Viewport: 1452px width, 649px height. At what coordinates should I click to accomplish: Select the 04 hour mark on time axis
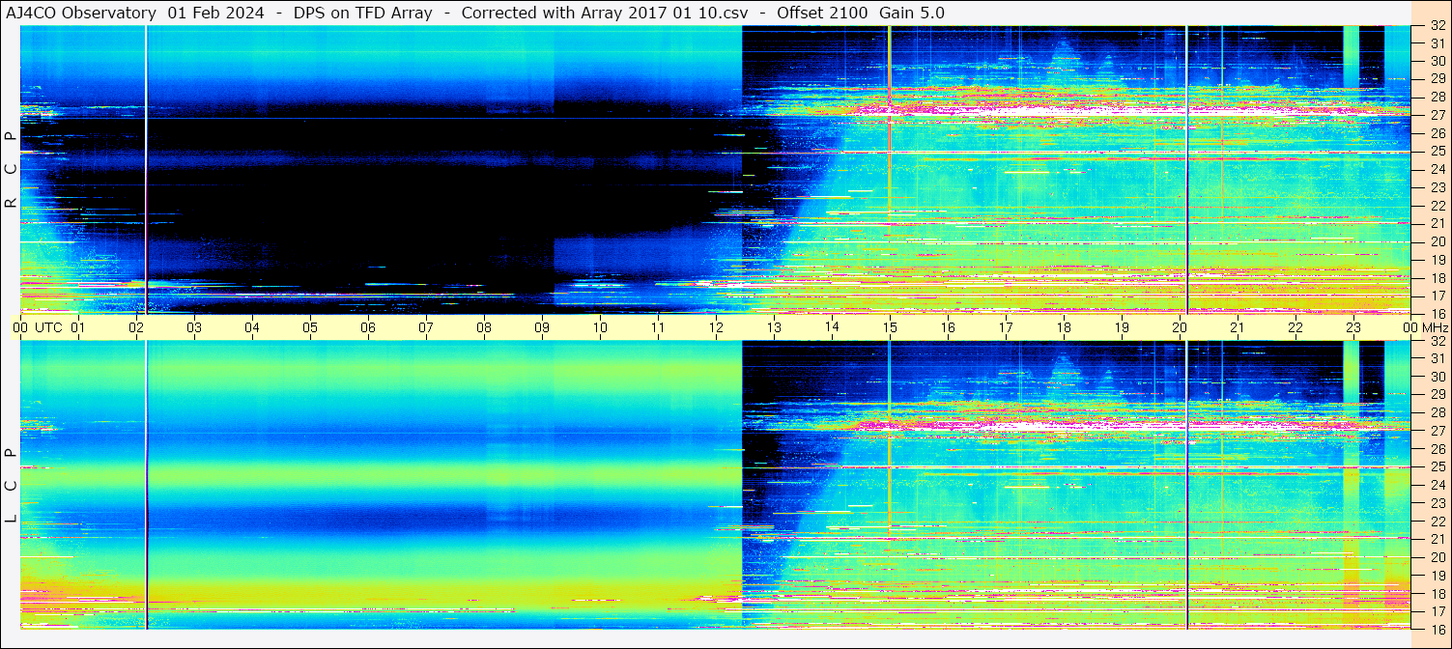coord(252,327)
